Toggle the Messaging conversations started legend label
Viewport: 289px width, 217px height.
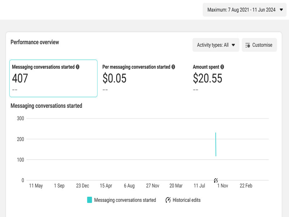[125, 200]
